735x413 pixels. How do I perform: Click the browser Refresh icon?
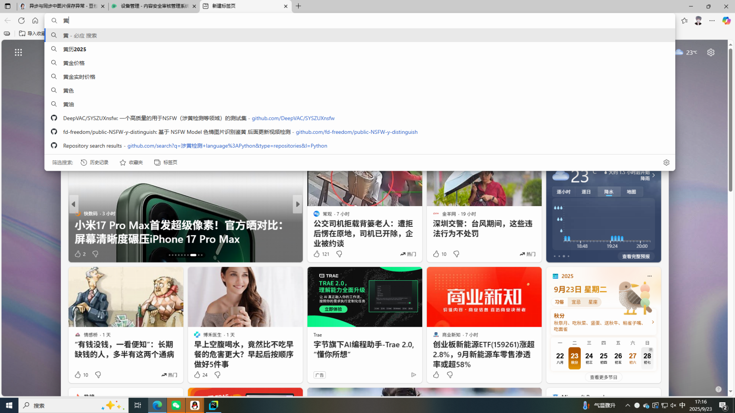pyautogui.click(x=21, y=21)
